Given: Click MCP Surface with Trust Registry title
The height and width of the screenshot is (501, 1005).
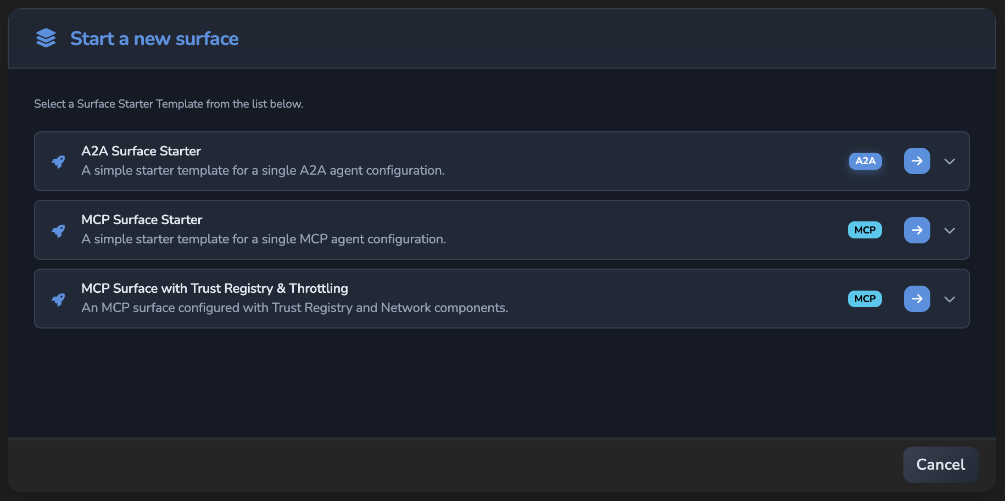Looking at the screenshot, I should (215, 288).
